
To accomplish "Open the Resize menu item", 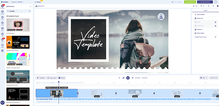I will pos(38,2).
